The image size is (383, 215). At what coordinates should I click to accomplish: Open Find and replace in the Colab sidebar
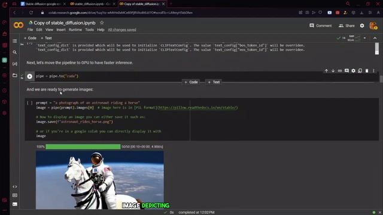14,52
